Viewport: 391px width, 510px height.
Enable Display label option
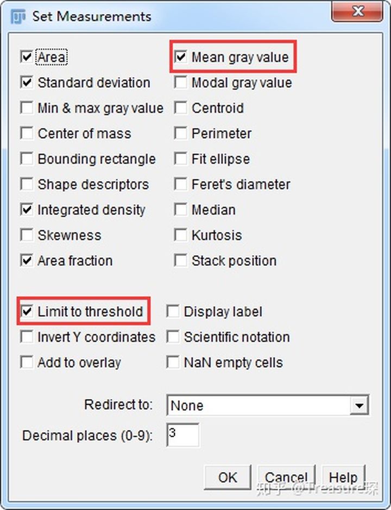tap(173, 311)
